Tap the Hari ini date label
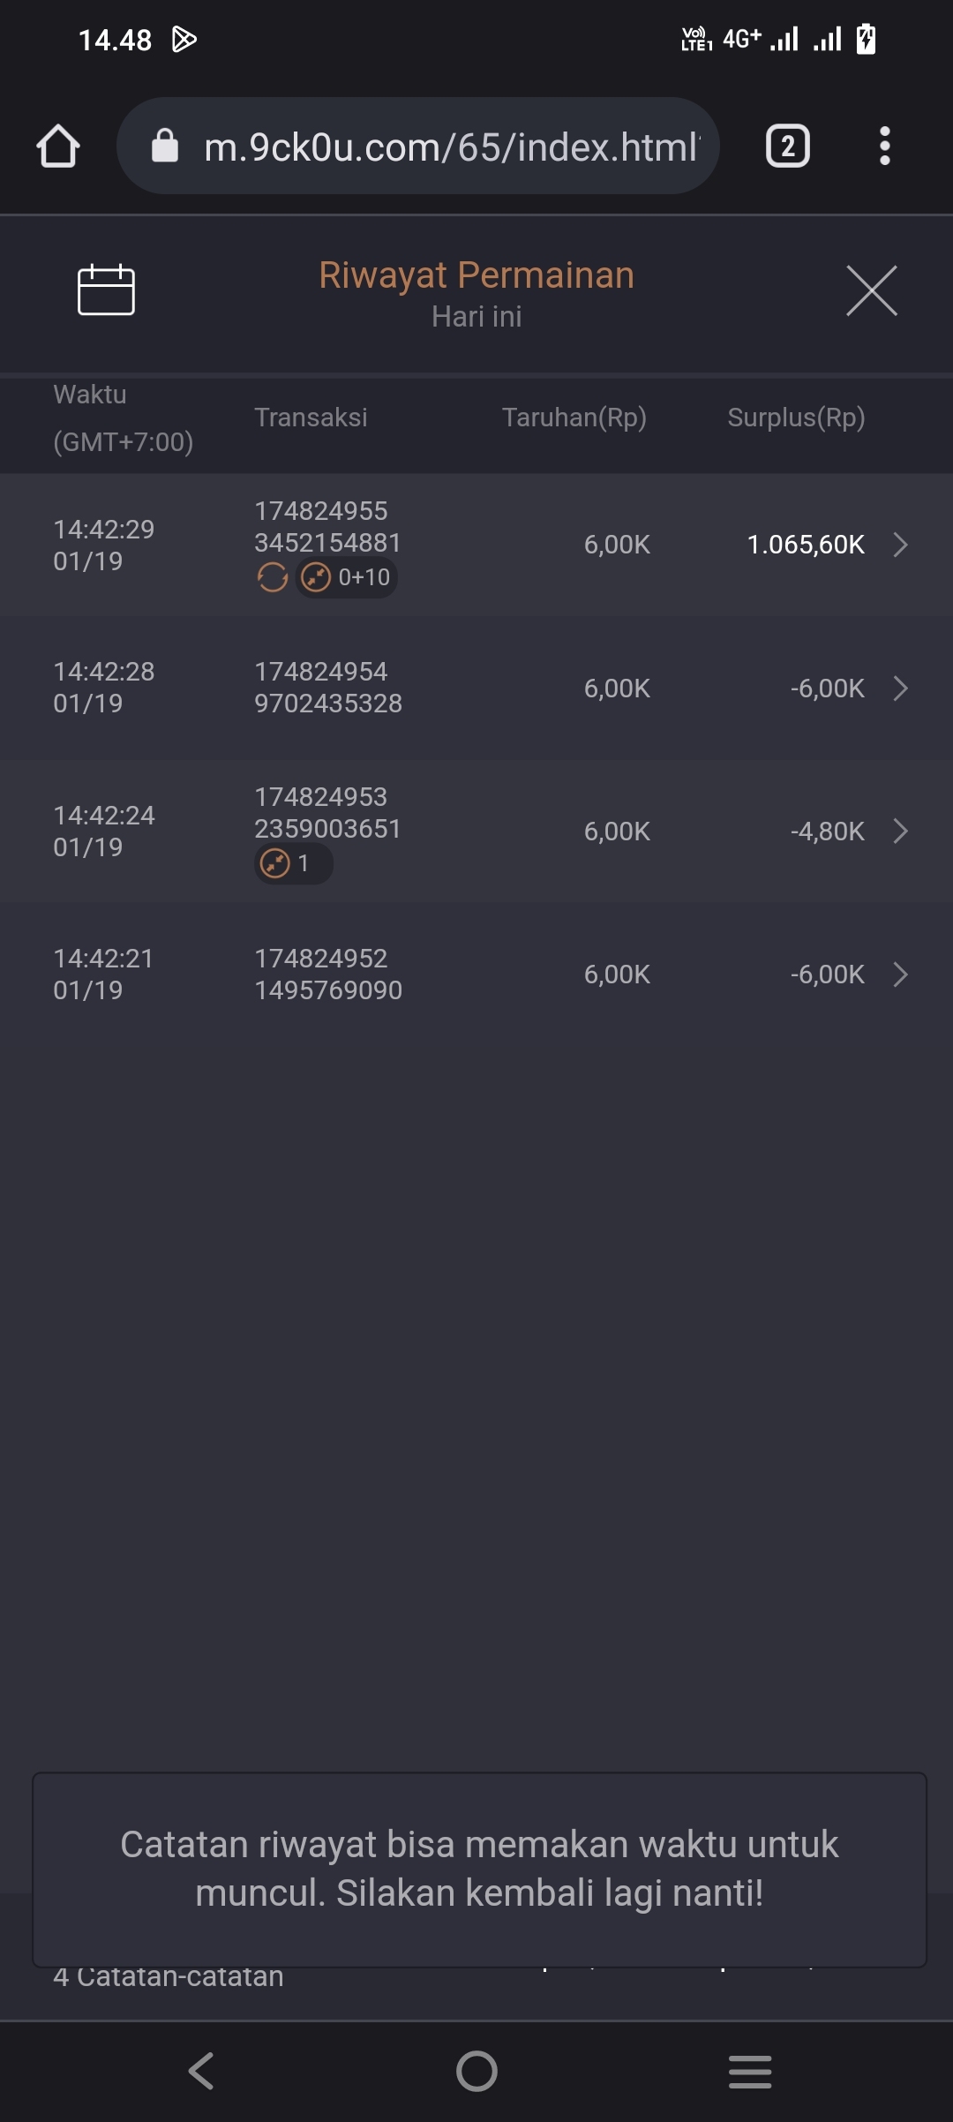Image resolution: width=953 pixels, height=2122 pixels. point(476,317)
